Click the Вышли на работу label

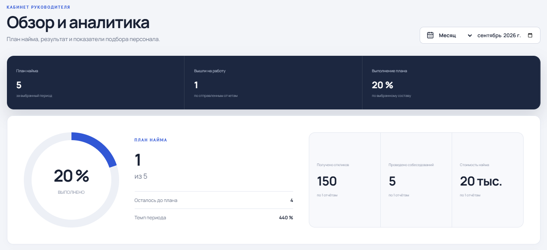[210, 71]
